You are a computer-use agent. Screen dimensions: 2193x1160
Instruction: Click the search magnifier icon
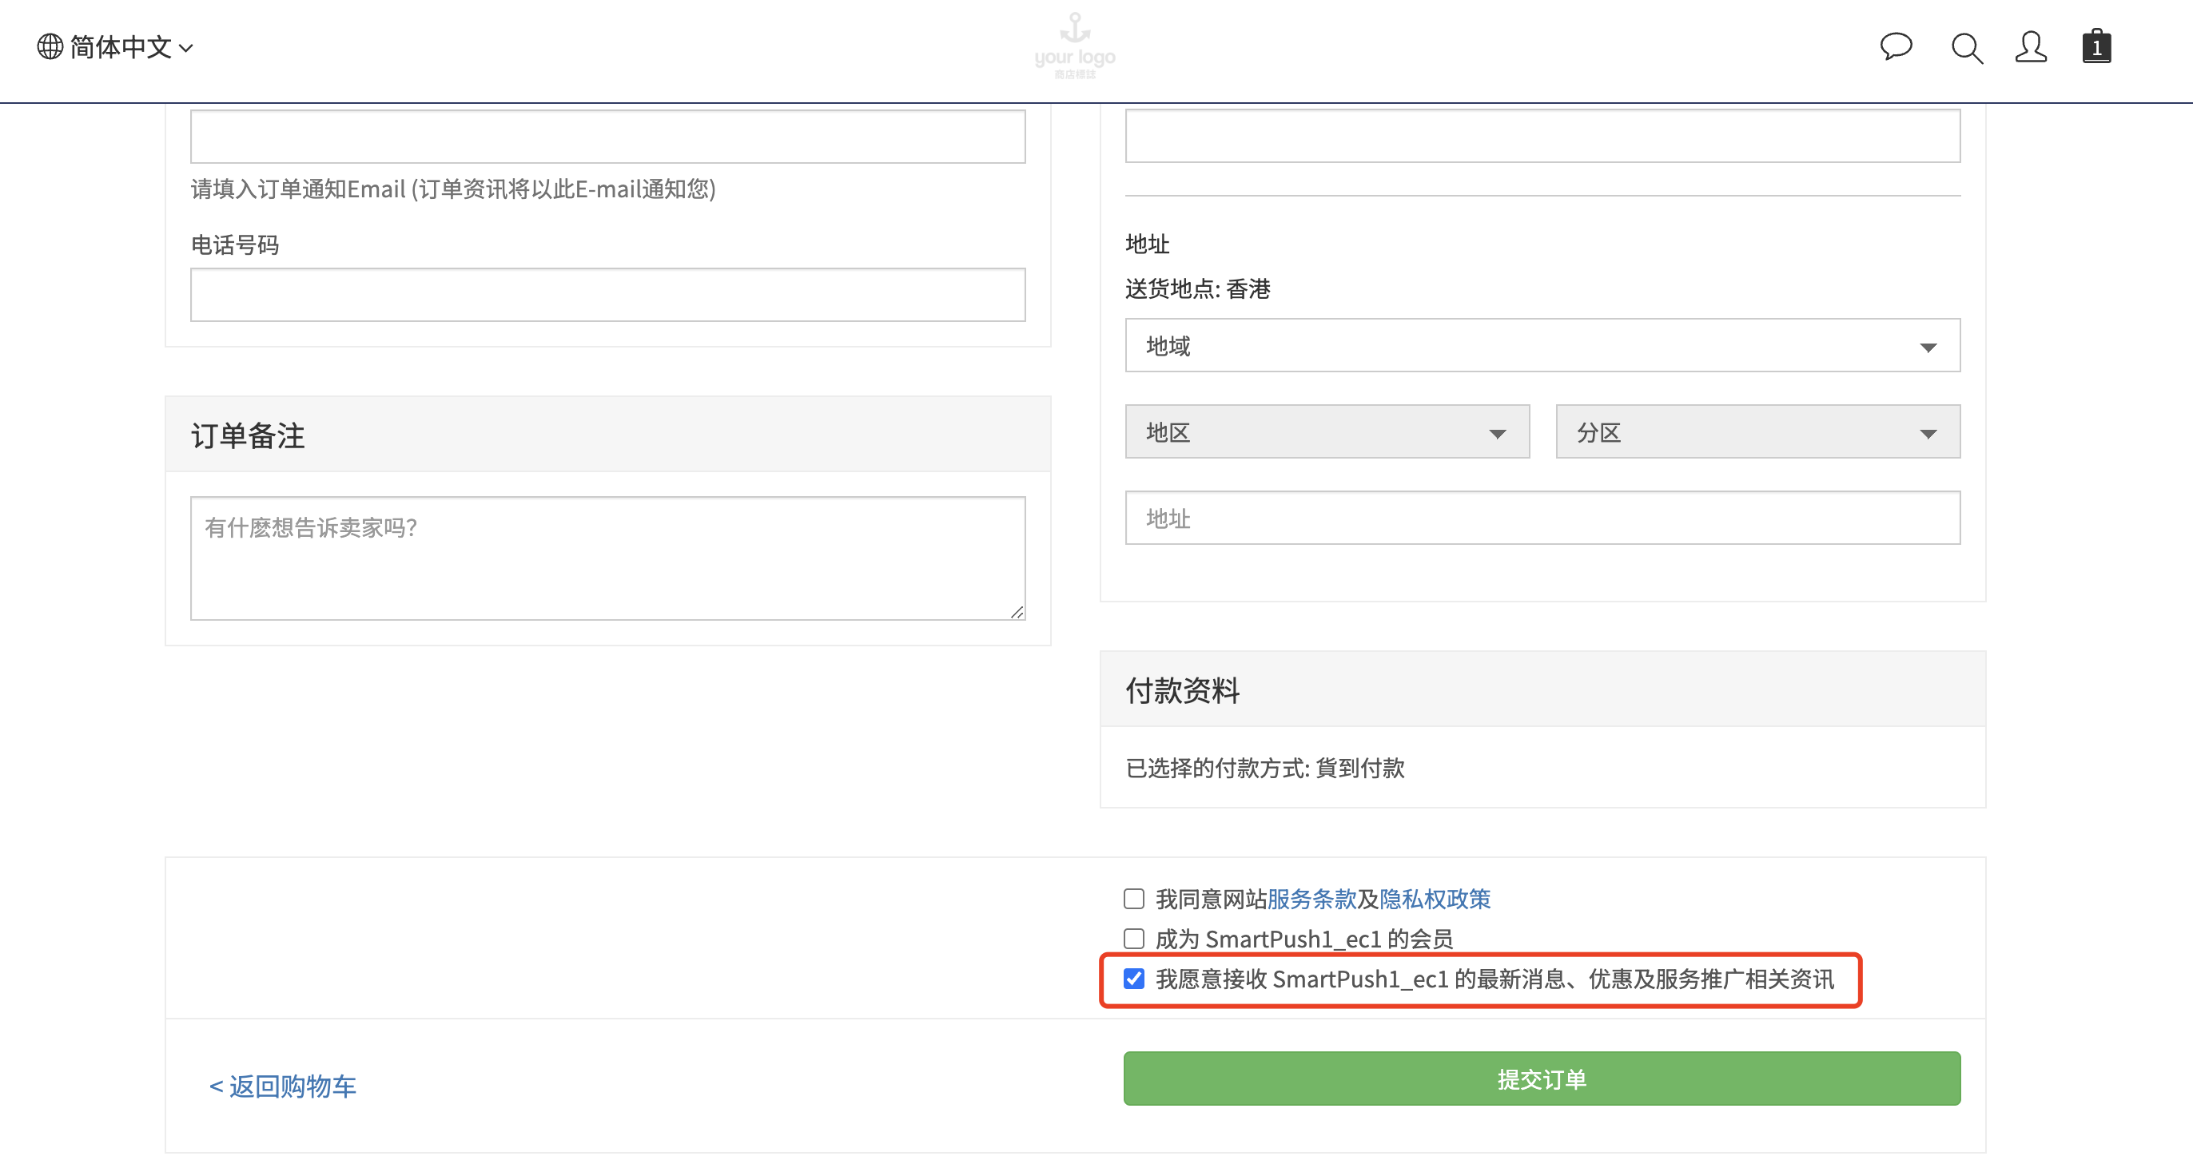(x=1966, y=49)
